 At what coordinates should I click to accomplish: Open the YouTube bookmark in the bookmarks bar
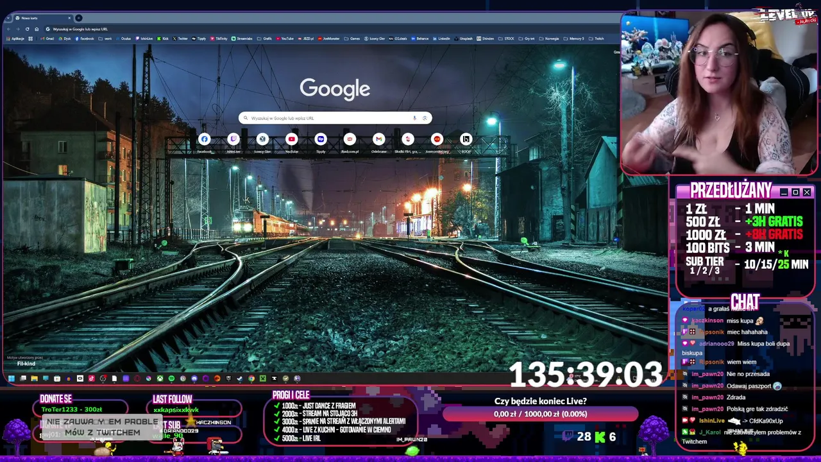(x=285, y=38)
